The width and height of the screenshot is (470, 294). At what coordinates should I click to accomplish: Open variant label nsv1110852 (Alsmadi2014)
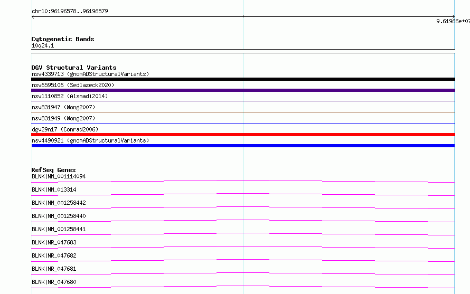(x=70, y=96)
